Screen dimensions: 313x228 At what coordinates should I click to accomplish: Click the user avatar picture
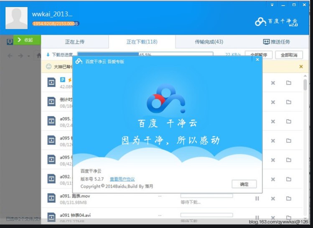pos(16,18)
